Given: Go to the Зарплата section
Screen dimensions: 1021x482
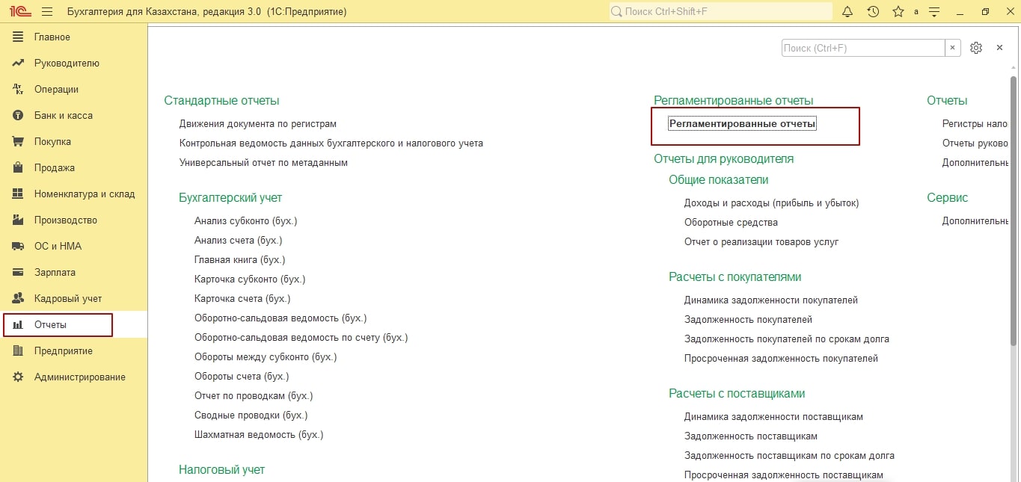Looking at the screenshot, I should point(55,273).
